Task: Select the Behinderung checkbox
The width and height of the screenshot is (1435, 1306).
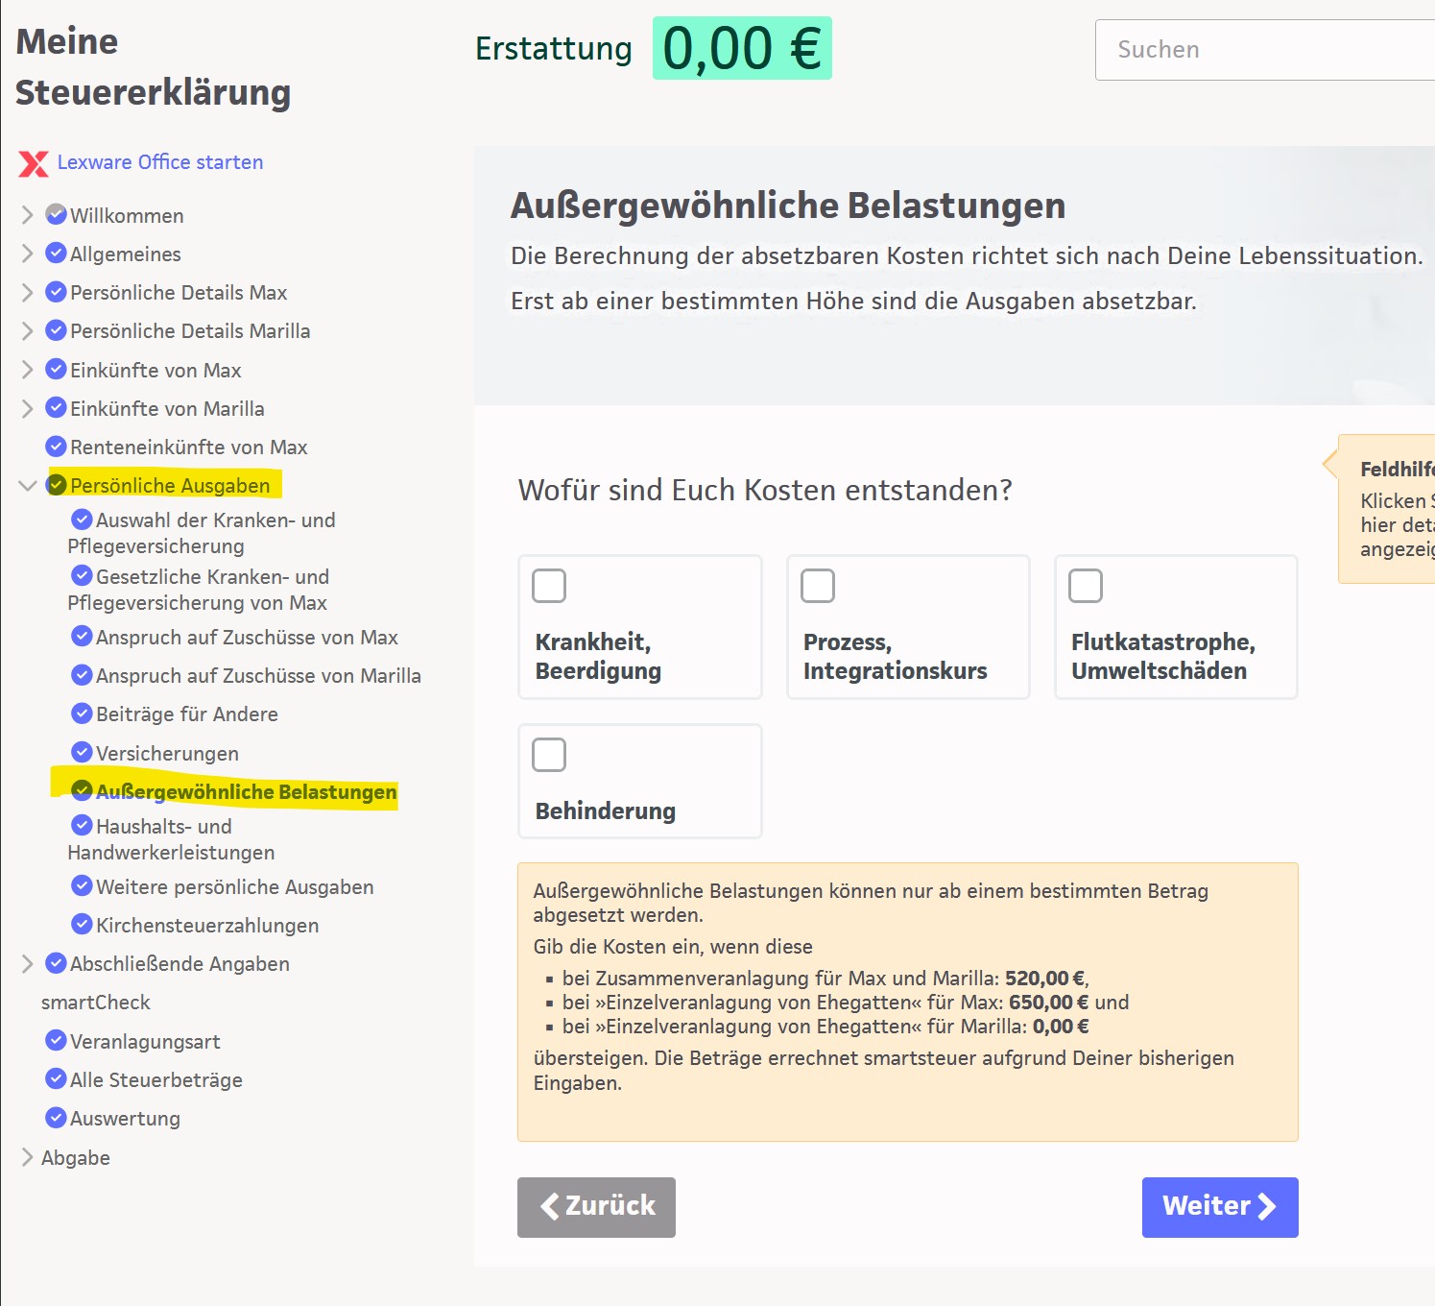Action: [549, 755]
